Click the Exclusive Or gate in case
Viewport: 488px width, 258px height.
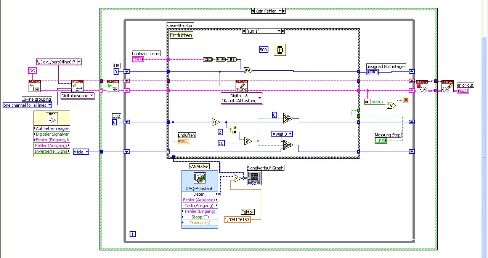[x=248, y=70]
